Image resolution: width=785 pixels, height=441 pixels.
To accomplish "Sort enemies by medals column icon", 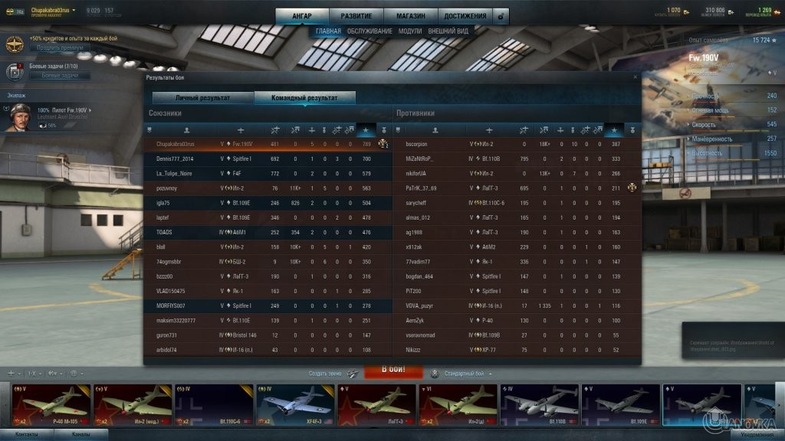I will [x=632, y=130].
